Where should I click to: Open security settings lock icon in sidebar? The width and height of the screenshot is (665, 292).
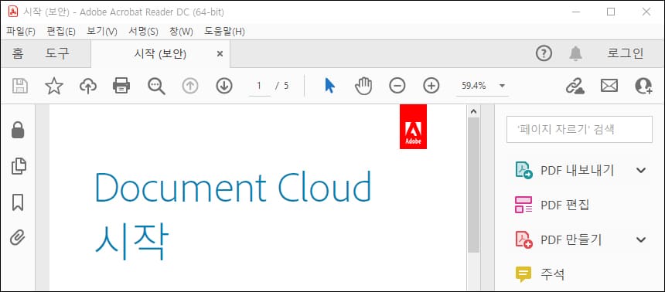[18, 130]
